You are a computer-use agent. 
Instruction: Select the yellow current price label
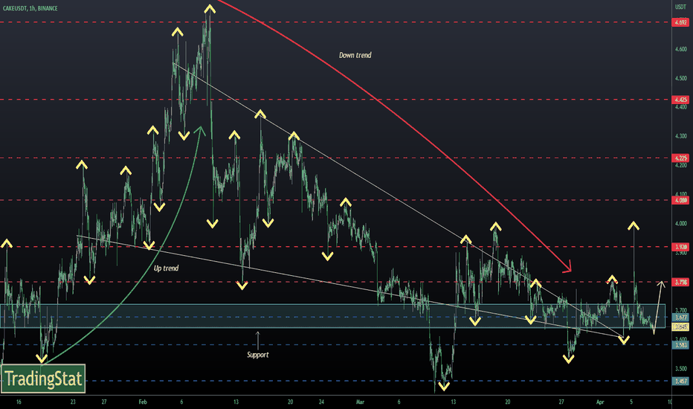(x=680, y=326)
